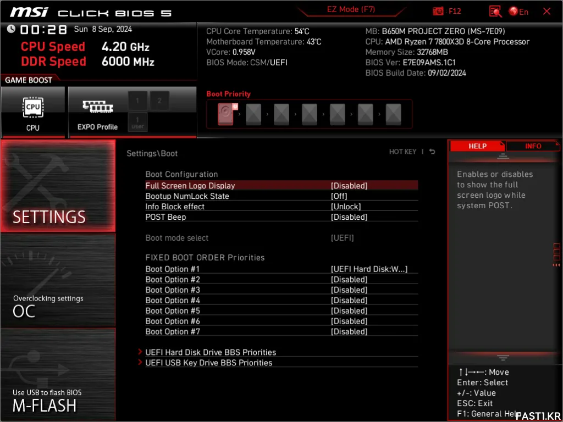Select the POST Beep label
This screenshot has width=563, height=422.
tap(165, 217)
